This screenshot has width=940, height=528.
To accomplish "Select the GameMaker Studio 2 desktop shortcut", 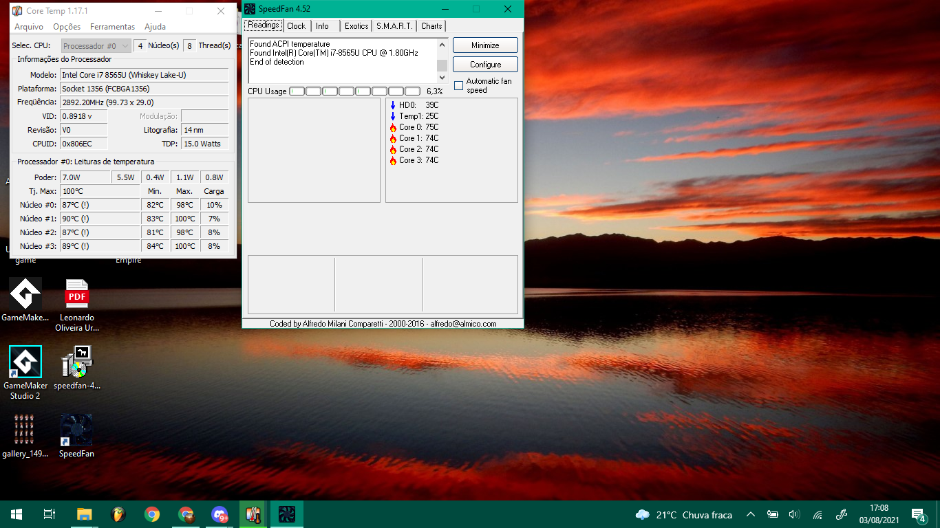I will coord(25,373).
